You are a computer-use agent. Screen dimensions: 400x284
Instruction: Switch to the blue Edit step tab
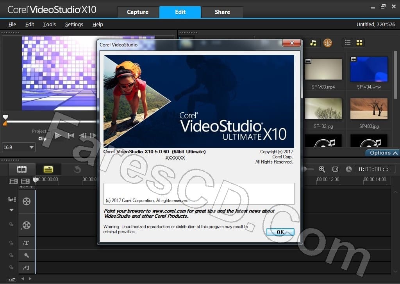(x=180, y=12)
